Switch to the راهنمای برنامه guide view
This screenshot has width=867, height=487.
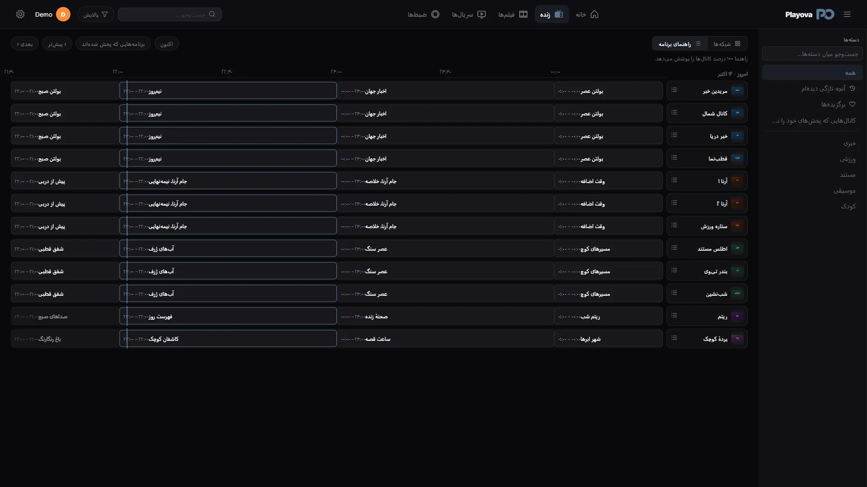[680, 44]
